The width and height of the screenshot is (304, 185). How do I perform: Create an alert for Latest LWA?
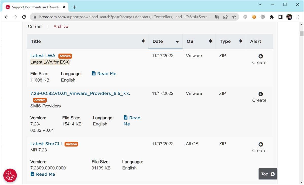tap(259, 60)
